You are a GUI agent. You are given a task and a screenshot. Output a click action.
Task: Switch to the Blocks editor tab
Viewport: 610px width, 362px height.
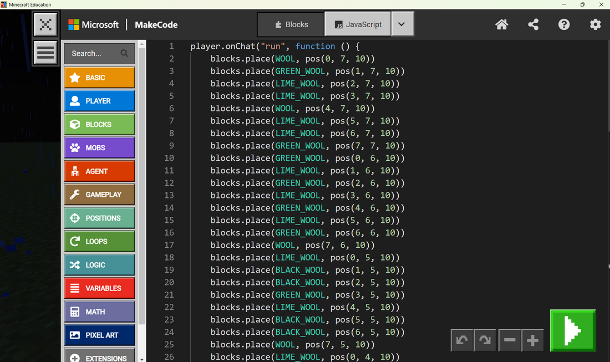coord(291,24)
